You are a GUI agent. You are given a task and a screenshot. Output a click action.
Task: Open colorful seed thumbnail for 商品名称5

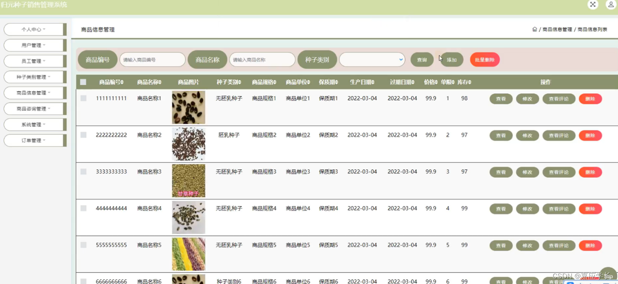click(188, 254)
